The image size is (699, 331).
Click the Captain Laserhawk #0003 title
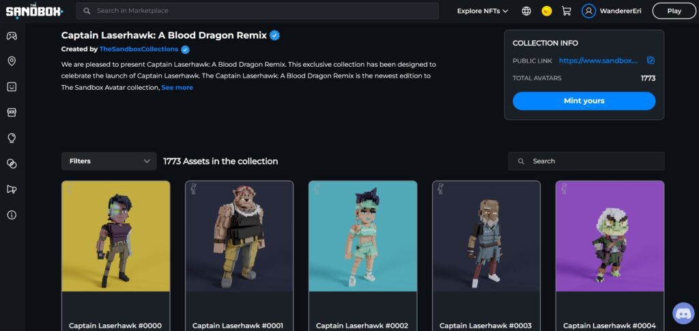point(485,326)
